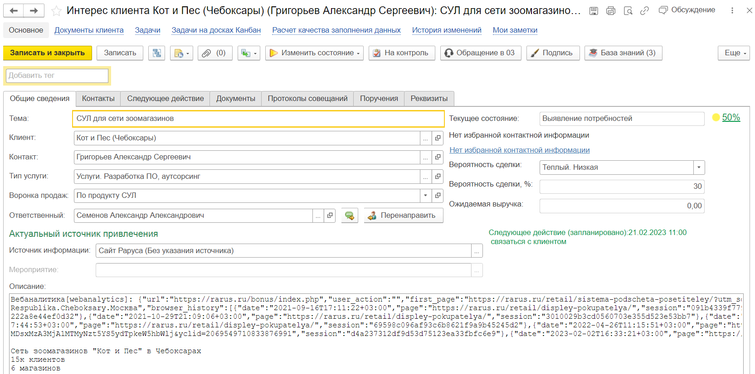Close the form with the X button
The image size is (755, 374).
[x=749, y=10]
